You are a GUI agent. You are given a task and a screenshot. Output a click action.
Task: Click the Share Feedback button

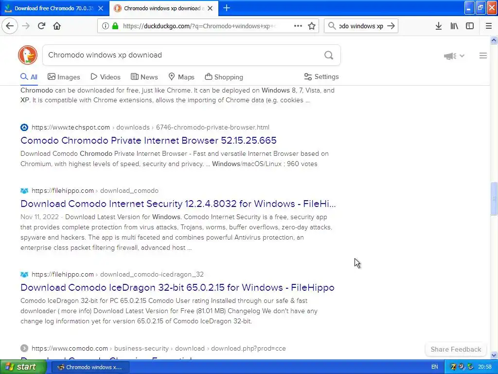tap(456, 349)
